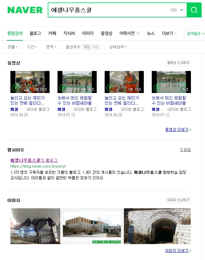Play the 1분 38초 video
Image resolution: width=205 pixels, height=260 pixels.
click(x=77, y=82)
